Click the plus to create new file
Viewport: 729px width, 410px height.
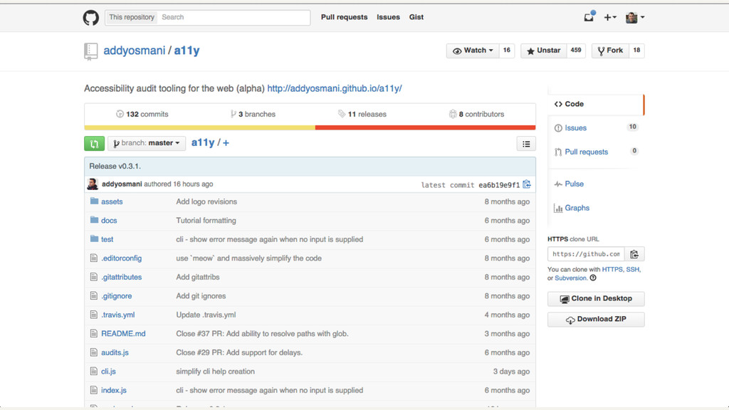[x=226, y=143]
